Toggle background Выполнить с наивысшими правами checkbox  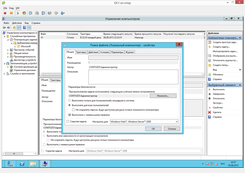44,145
